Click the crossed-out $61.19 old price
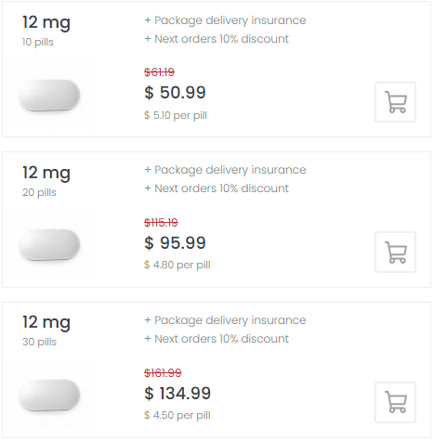 (x=159, y=72)
